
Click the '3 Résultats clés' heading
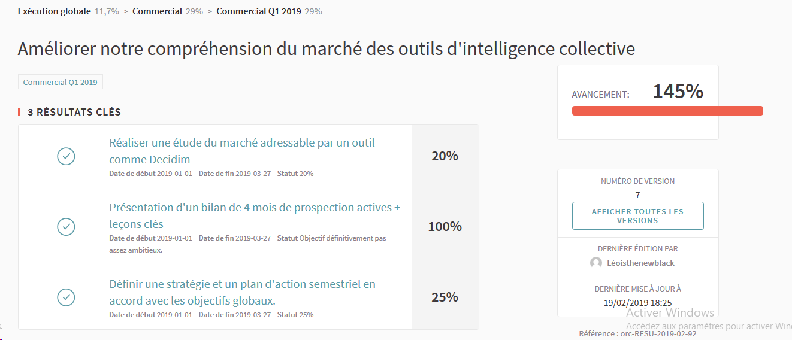74,112
